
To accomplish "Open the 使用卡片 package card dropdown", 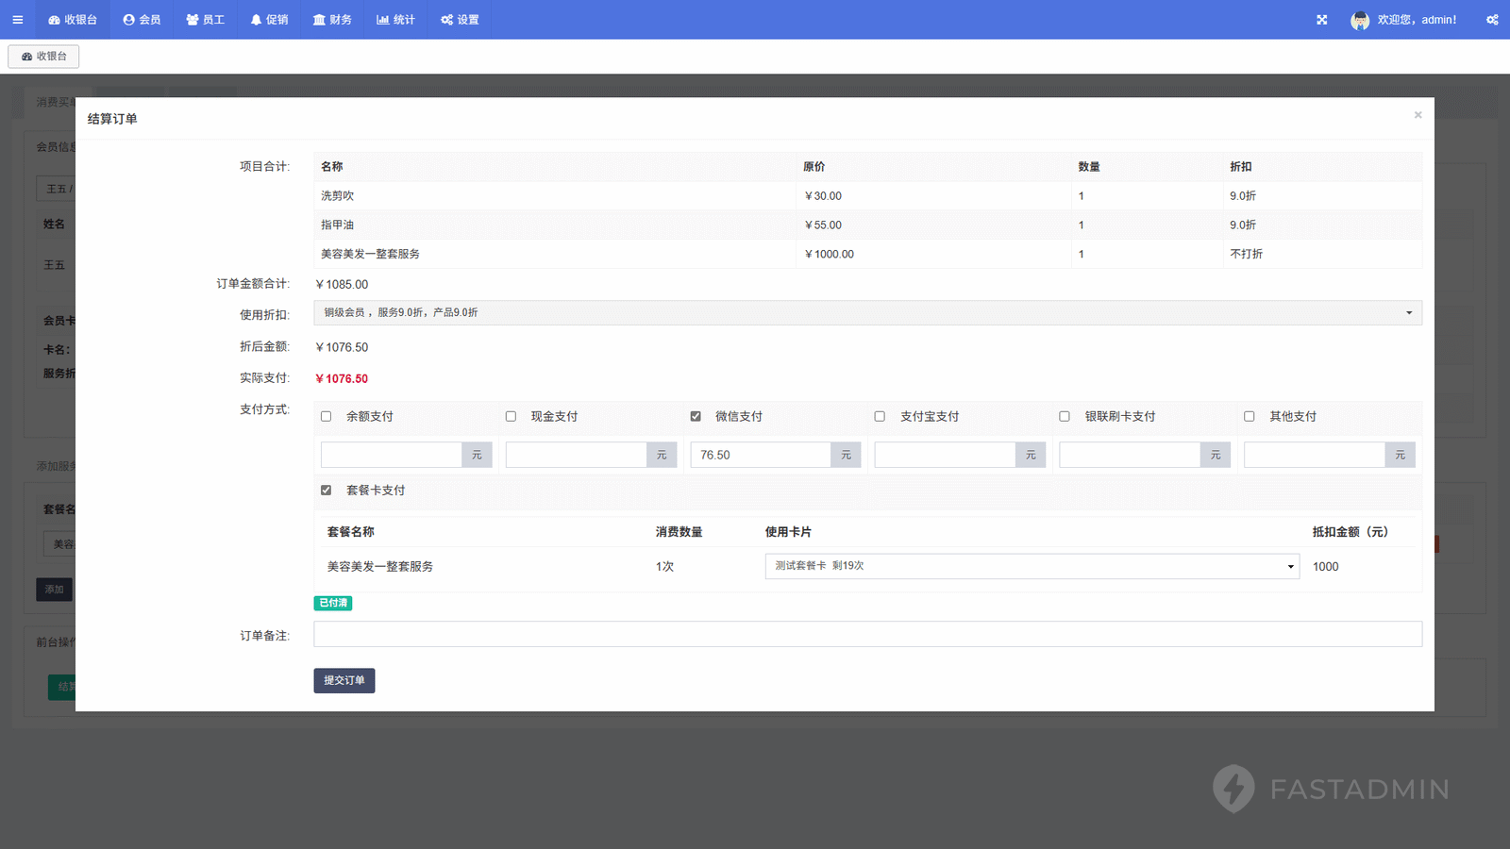I will pyautogui.click(x=1032, y=566).
